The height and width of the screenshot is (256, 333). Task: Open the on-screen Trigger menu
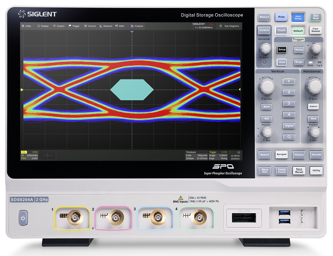[x=74, y=26]
